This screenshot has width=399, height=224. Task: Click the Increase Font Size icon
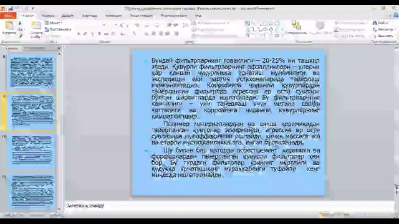[122, 25]
